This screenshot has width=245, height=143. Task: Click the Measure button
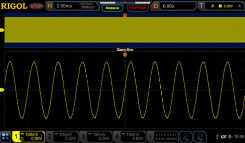click(x=112, y=8)
